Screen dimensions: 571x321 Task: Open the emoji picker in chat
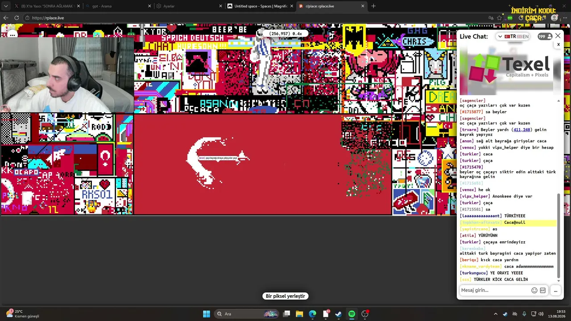(x=534, y=290)
